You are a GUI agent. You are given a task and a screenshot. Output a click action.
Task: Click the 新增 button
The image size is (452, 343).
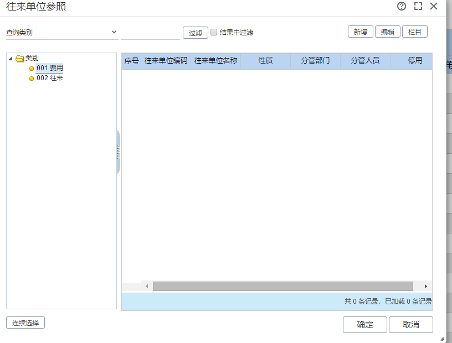point(361,32)
